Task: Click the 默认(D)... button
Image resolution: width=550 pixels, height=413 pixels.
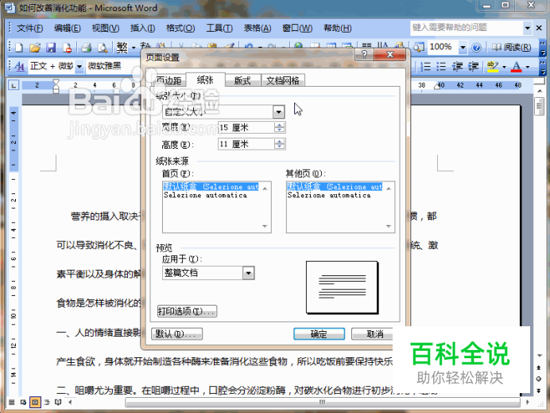Action: (176, 334)
